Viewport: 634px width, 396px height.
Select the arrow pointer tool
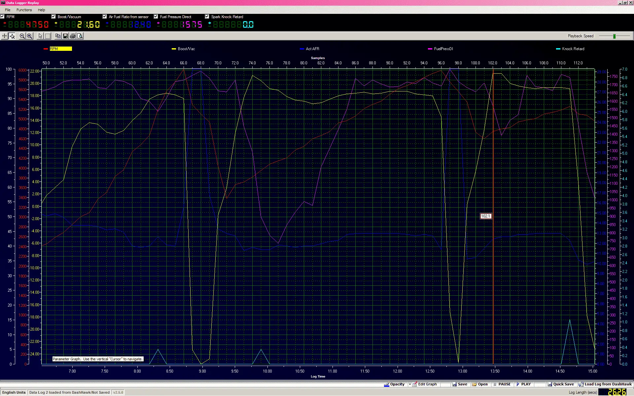[40, 36]
